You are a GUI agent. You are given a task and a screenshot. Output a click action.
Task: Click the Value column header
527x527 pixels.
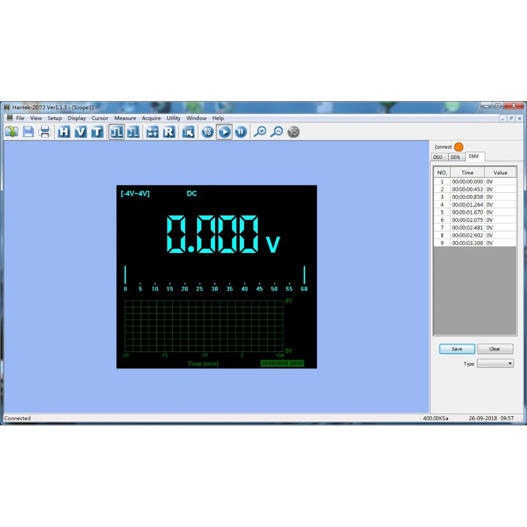click(500, 172)
